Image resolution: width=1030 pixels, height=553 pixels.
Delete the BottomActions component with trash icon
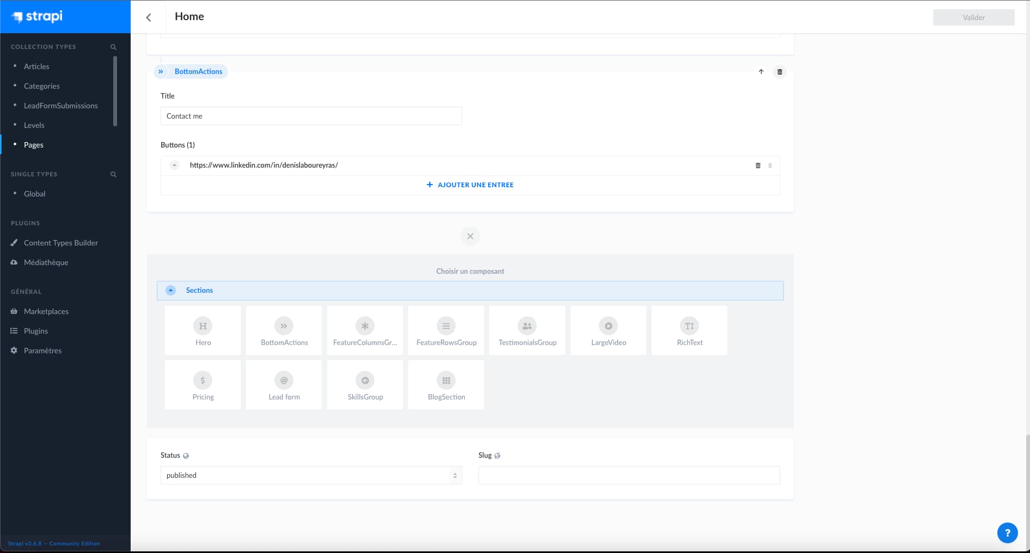780,72
